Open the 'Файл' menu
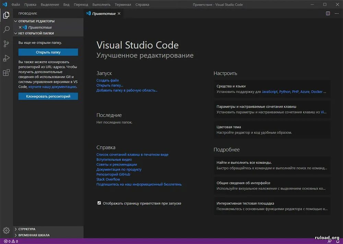 15,5
